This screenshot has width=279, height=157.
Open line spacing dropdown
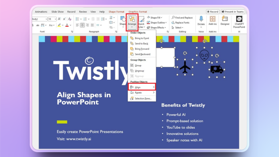(104, 19)
